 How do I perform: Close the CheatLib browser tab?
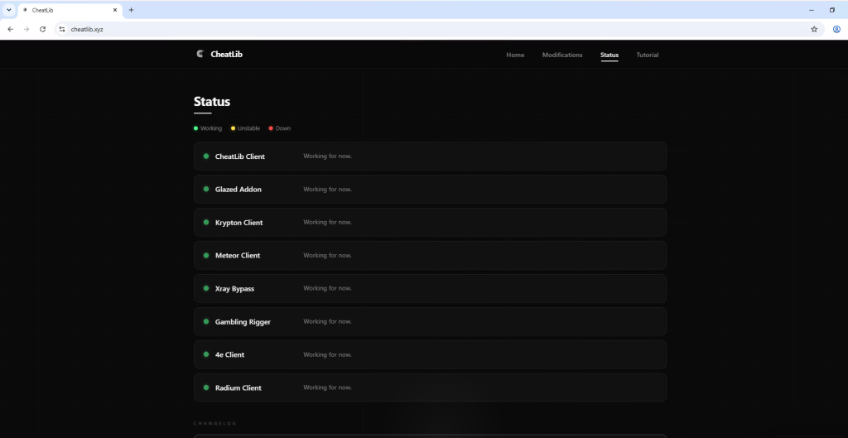tap(114, 10)
